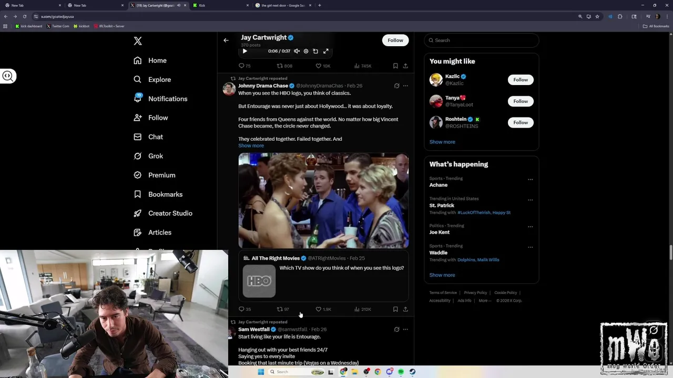Image resolution: width=673 pixels, height=378 pixels.
Task: Open more options for Waddle trend
Action: 530,247
